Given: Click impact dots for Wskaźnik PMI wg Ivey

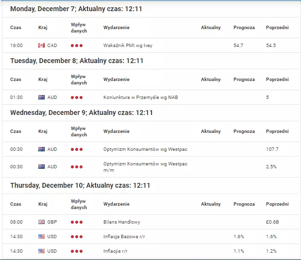Looking at the screenshot, I should 77,46.
